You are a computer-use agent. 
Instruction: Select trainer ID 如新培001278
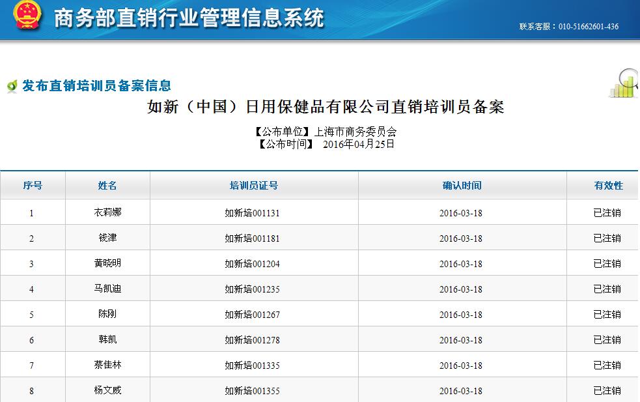(252, 340)
